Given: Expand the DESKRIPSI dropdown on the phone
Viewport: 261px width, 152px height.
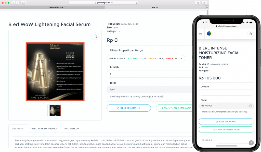Looking at the screenshot, I should 208,140.
